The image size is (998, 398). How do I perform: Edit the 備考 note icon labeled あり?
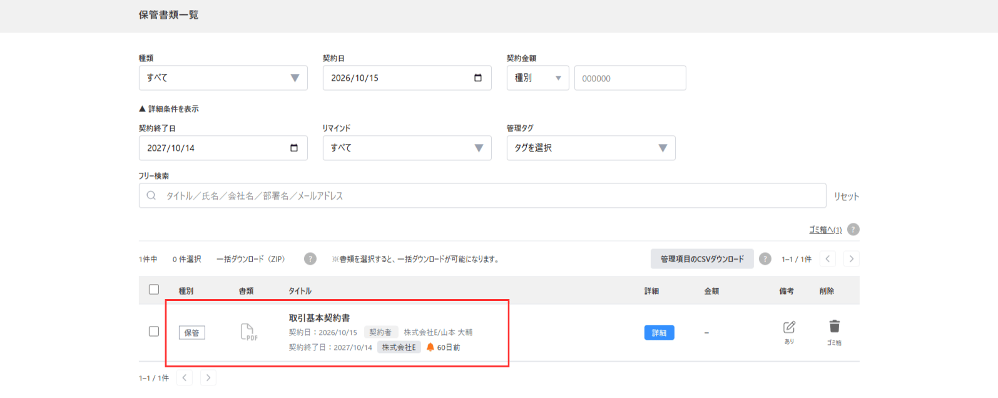pyautogui.click(x=789, y=327)
